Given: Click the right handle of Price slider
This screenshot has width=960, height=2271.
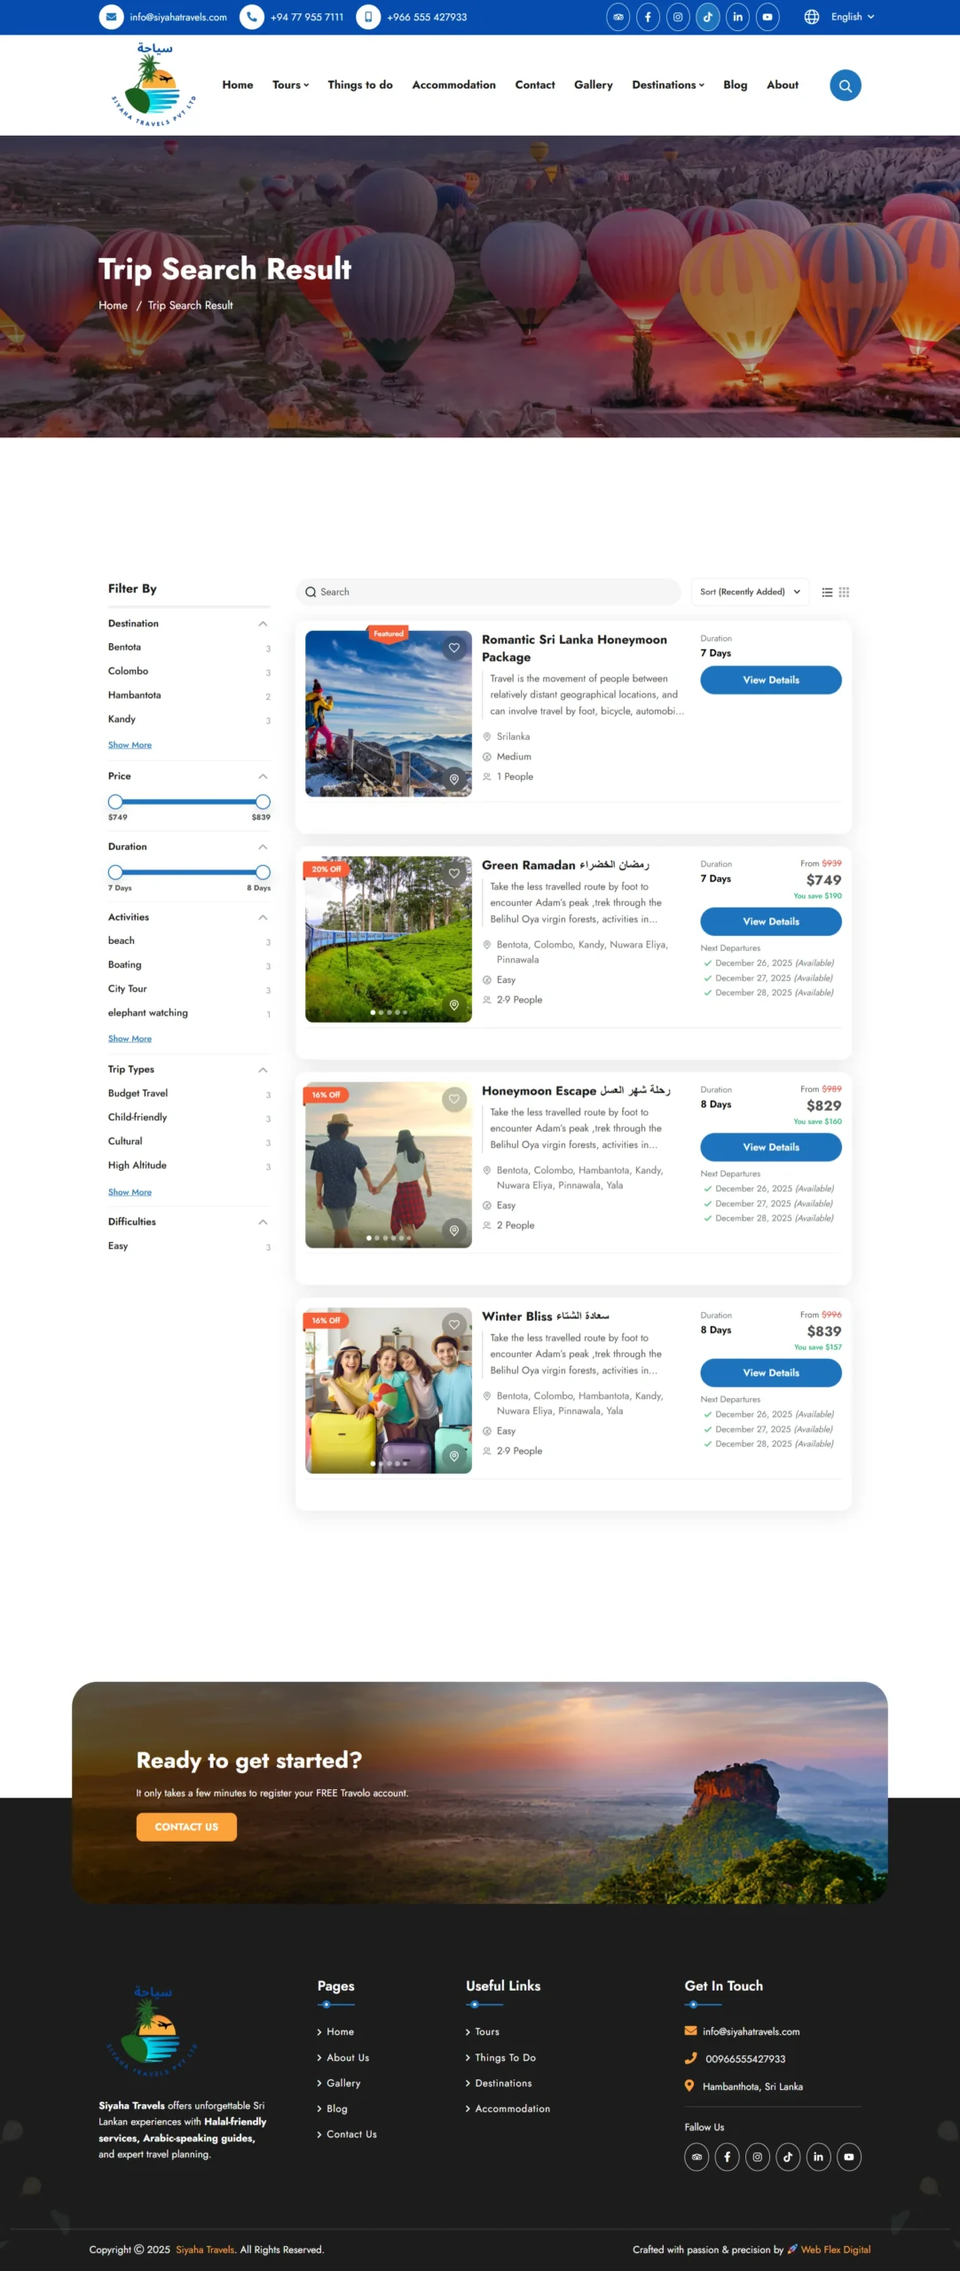Looking at the screenshot, I should (263, 802).
